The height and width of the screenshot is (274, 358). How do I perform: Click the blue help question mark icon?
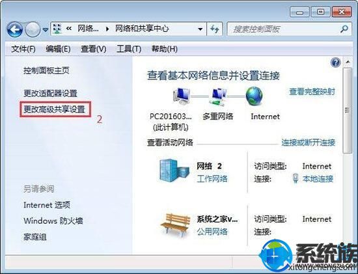pyautogui.click(x=336, y=62)
